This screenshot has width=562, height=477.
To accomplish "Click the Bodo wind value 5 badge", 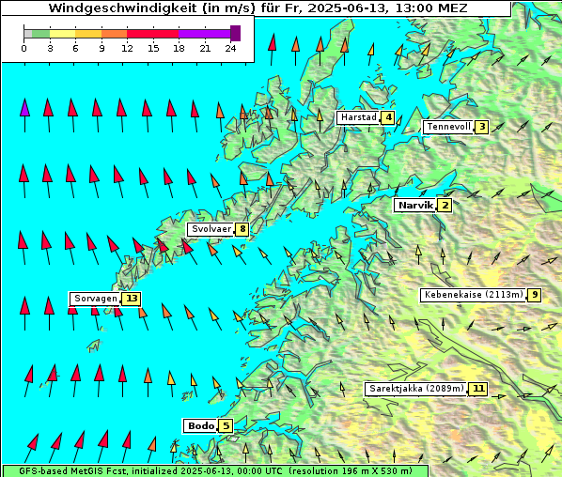I will coord(226,426).
